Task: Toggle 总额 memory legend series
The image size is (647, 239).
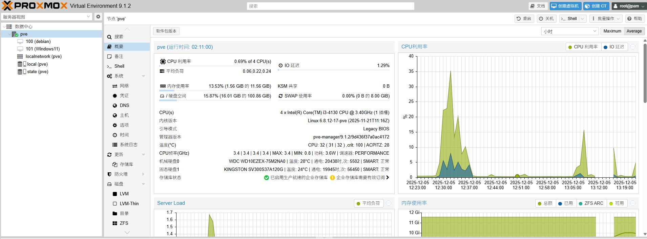Action: tap(545, 203)
